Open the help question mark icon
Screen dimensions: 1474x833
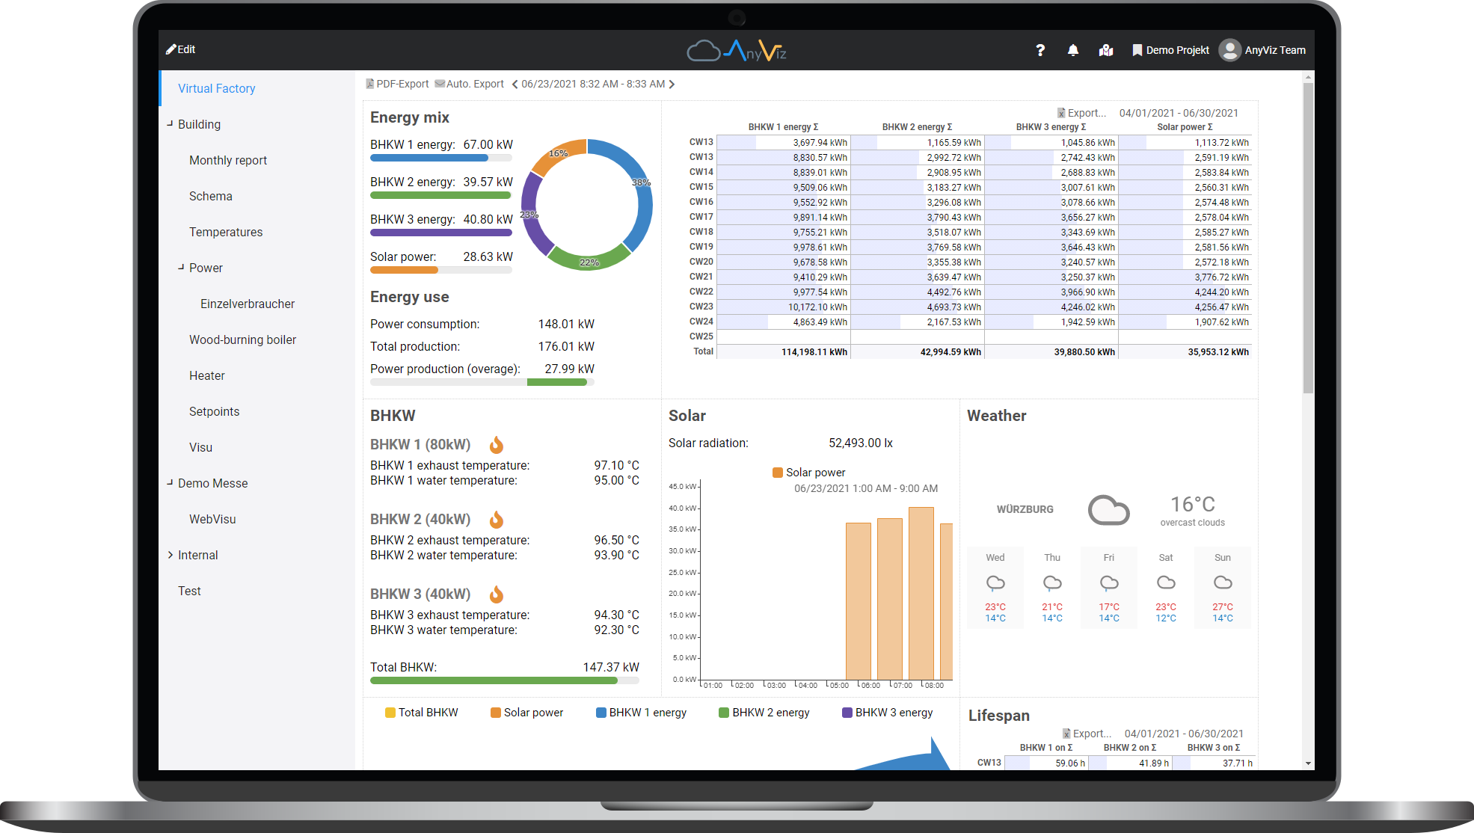pos(1040,50)
